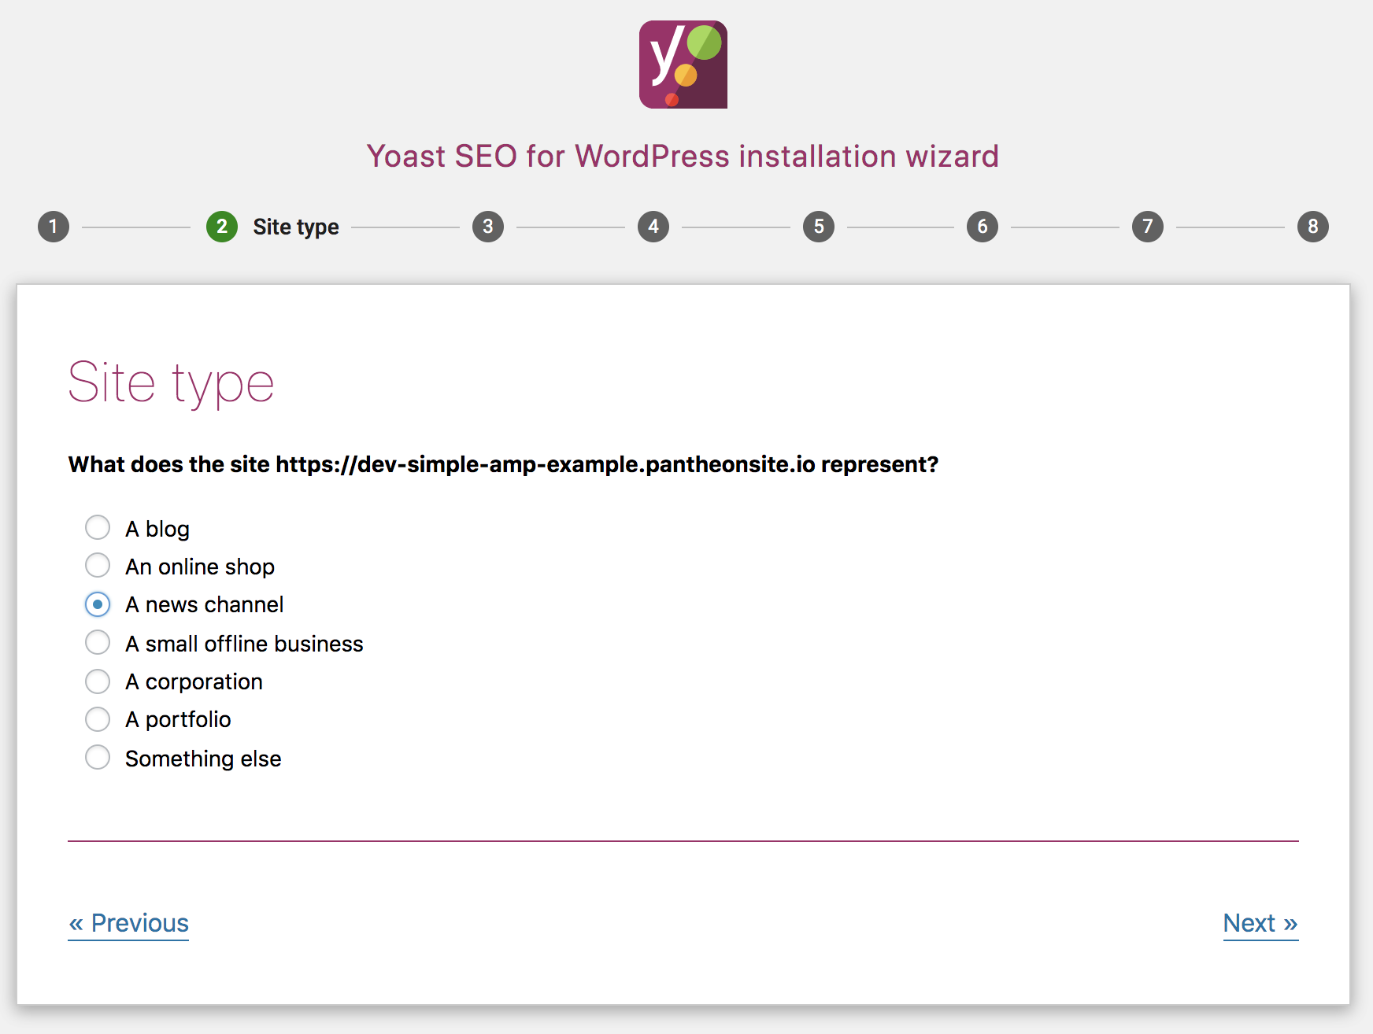Select 'Something else' radio button

(x=98, y=757)
